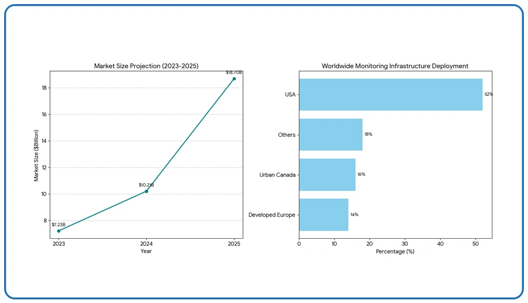Click the Urban Canada bar
The width and height of the screenshot is (528, 303).
(327, 175)
